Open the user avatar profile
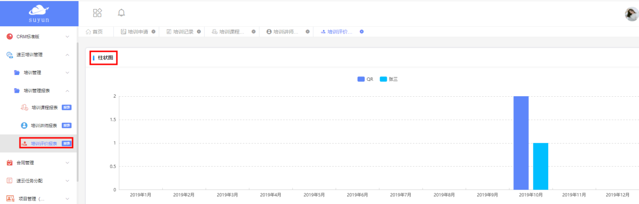 coord(631,14)
